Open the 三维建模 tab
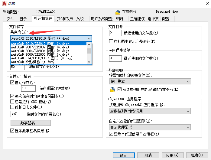 (137, 19)
